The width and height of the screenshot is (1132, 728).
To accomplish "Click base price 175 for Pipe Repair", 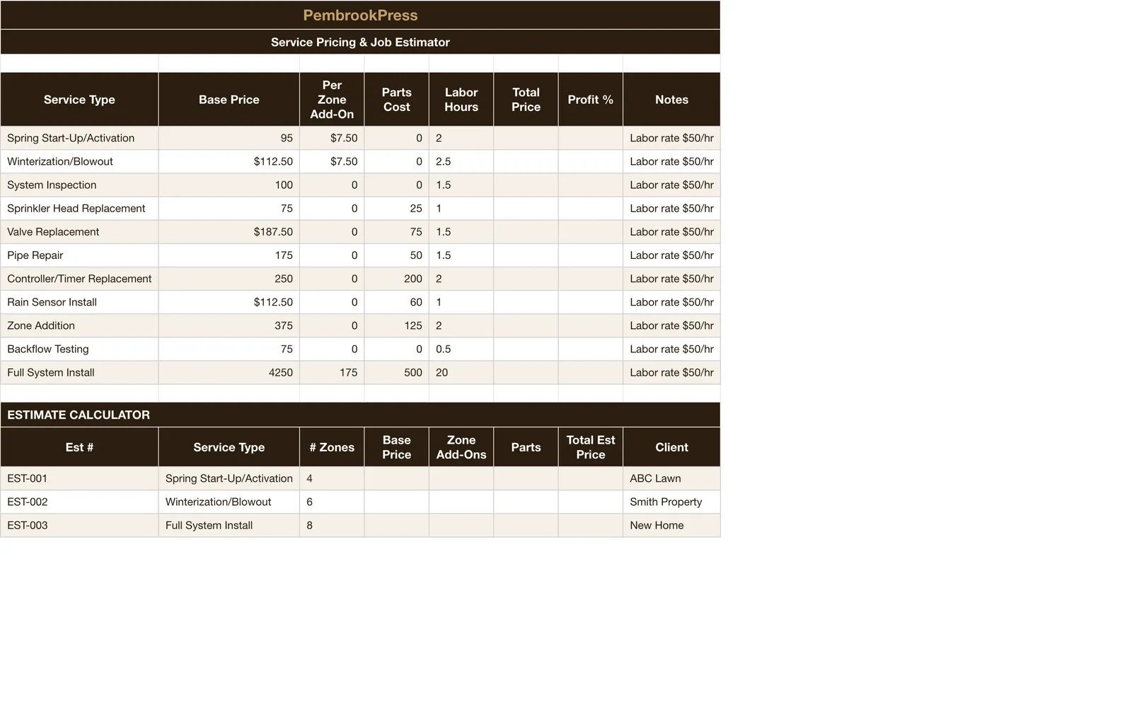I will coord(229,255).
